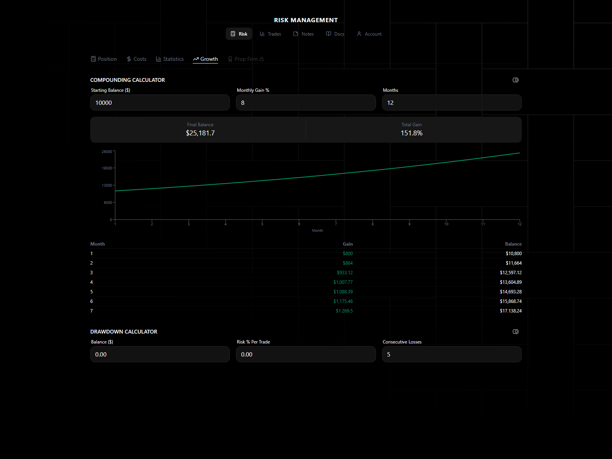Click the Statistics bar chart icon

pyautogui.click(x=159, y=59)
